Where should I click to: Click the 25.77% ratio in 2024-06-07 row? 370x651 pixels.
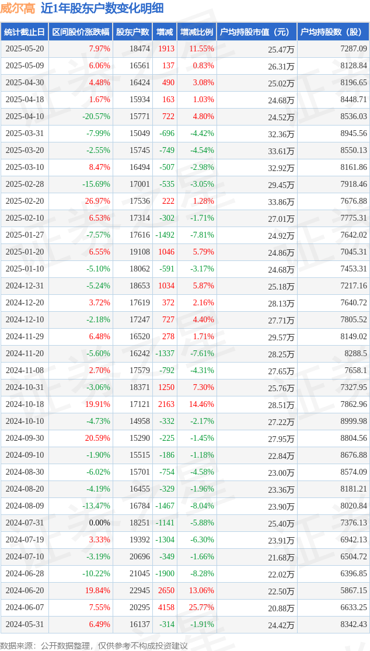pyautogui.click(x=201, y=607)
